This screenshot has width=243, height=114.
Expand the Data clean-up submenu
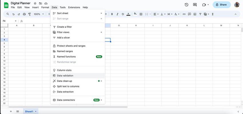click(78, 81)
